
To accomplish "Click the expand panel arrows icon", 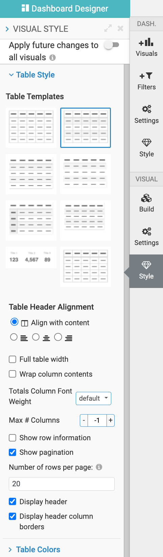I will [108, 28].
